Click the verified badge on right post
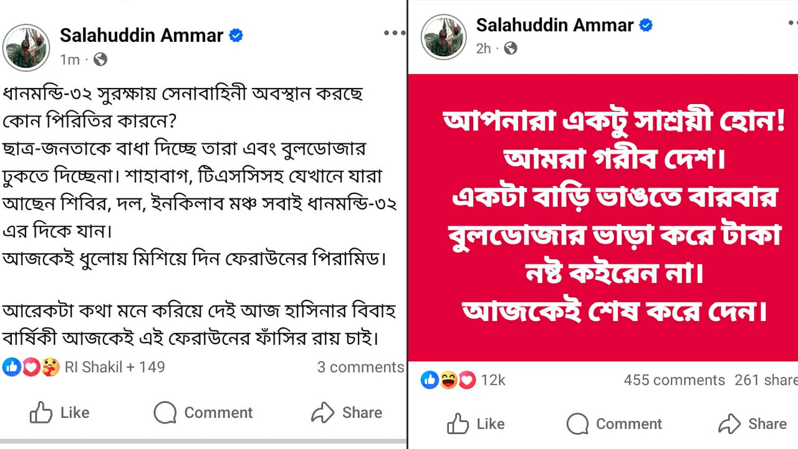 click(647, 26)
